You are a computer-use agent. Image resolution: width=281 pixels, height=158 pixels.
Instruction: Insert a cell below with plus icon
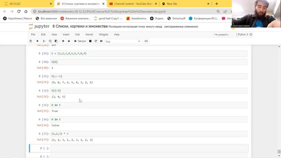pos(37,41)
